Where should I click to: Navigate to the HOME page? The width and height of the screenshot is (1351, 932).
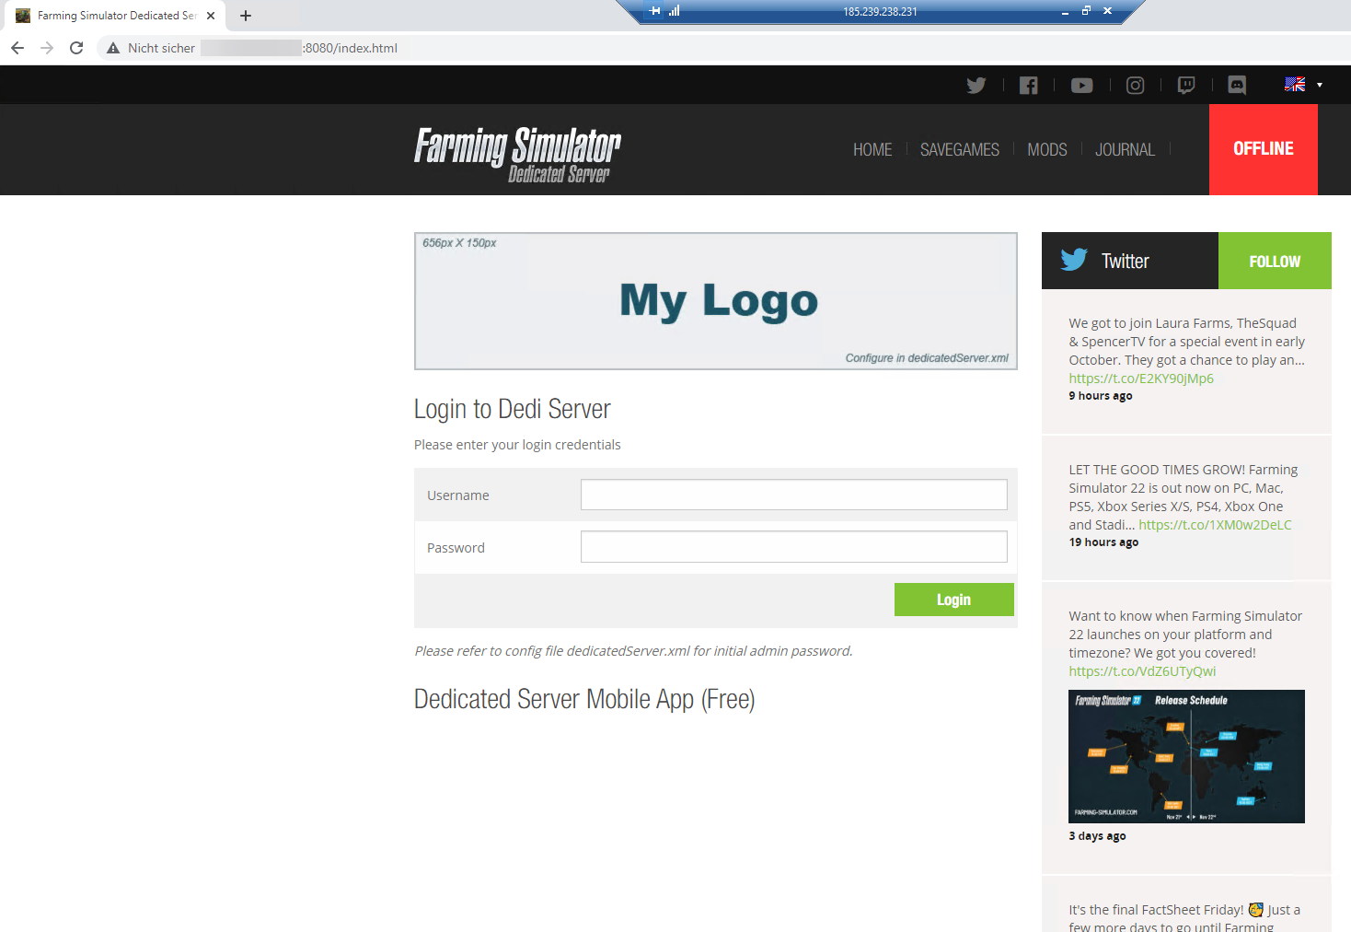point(872,149)
